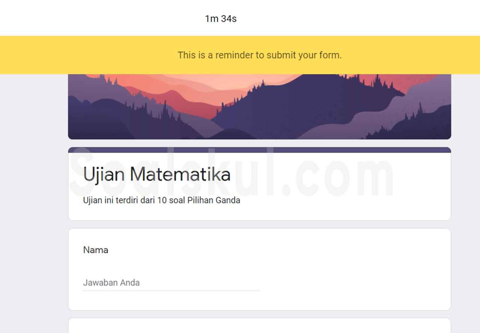Click the partially visible question card below

coord(259,327)
